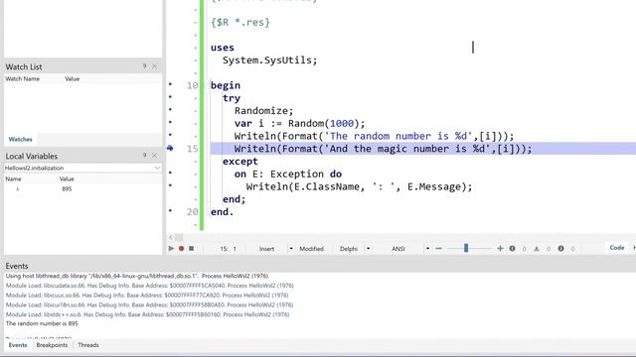
Task: Click the zoom in plus icon
Action: (x=500, y=249)
